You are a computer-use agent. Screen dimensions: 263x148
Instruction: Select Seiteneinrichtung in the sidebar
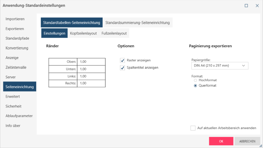coord(20,86)
